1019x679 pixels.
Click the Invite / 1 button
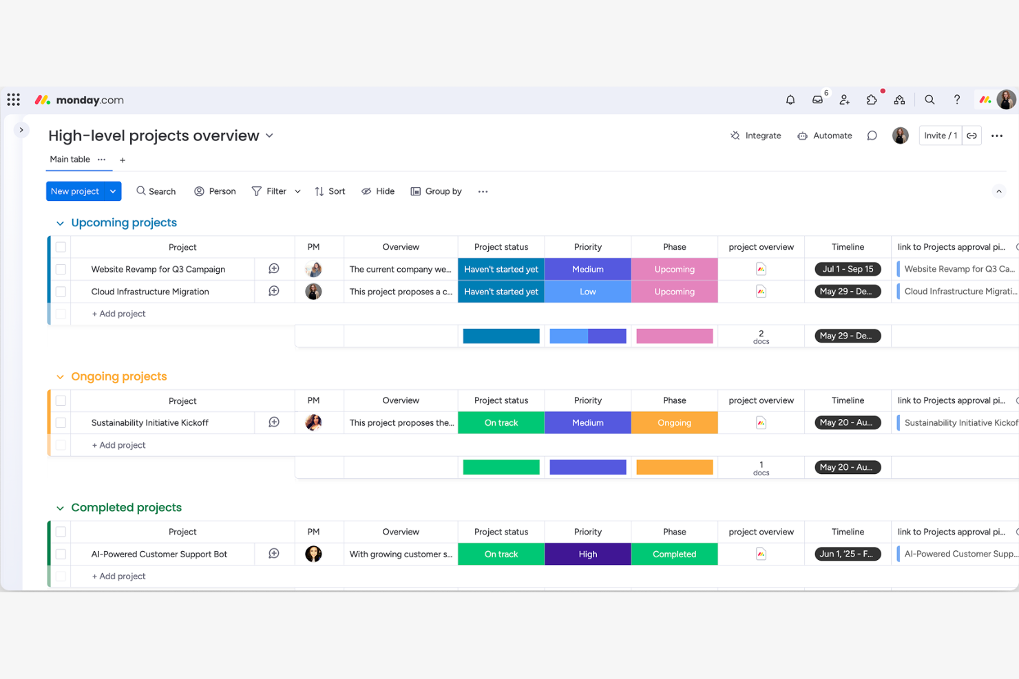tap(940, 136)
